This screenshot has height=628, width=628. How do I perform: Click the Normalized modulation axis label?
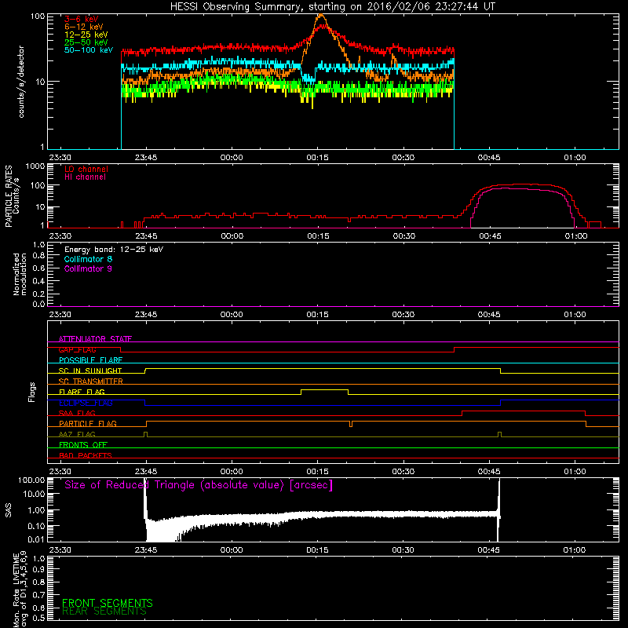coord(20,274)
